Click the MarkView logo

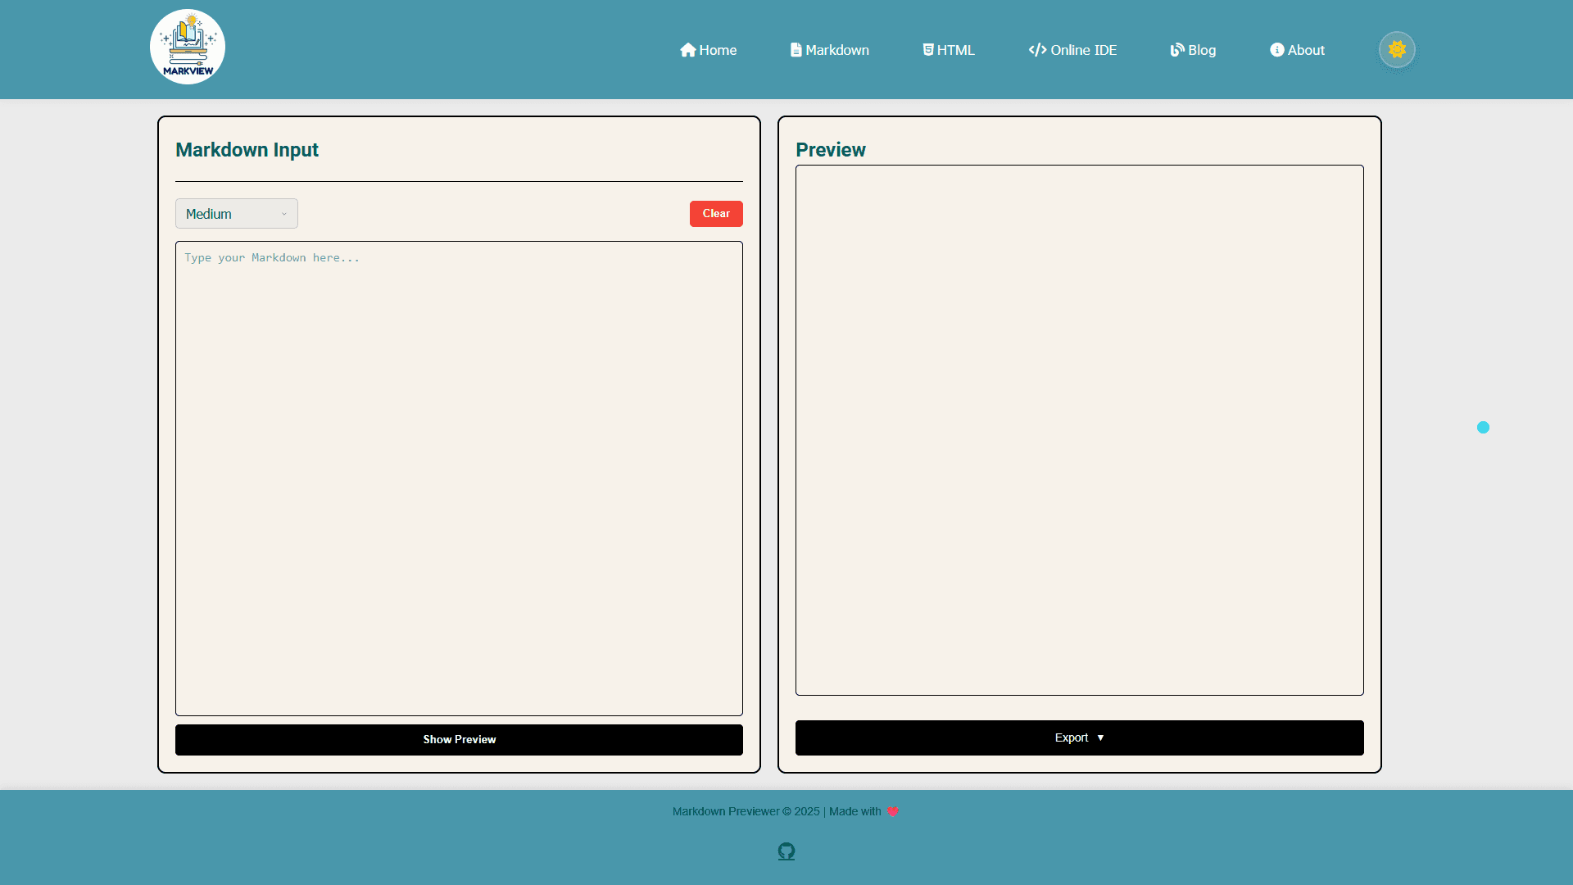pos(188,47)
